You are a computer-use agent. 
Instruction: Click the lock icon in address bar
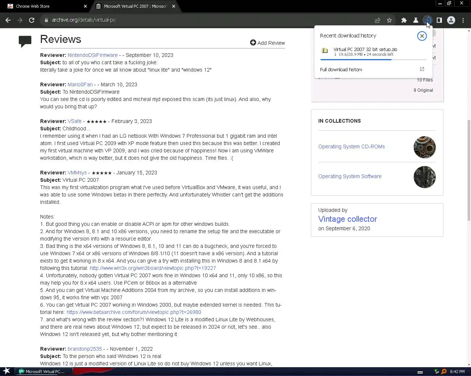[x=46, y=20]
